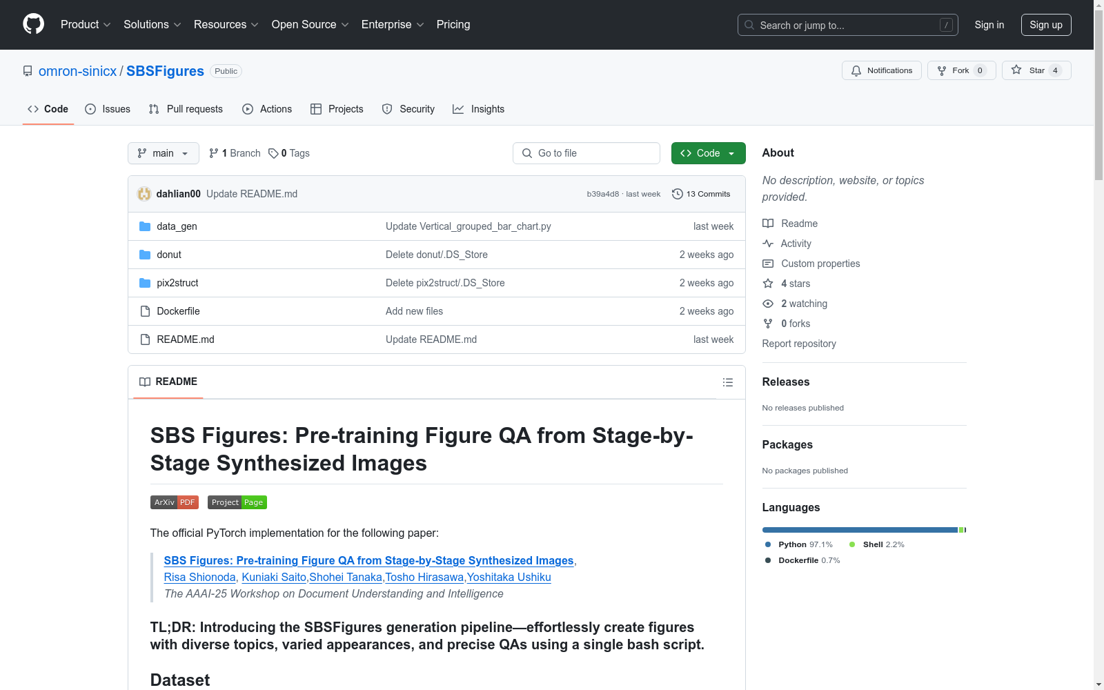Click the Sign up button
Screen dimensions: 1104x690
pos(1046,25)
